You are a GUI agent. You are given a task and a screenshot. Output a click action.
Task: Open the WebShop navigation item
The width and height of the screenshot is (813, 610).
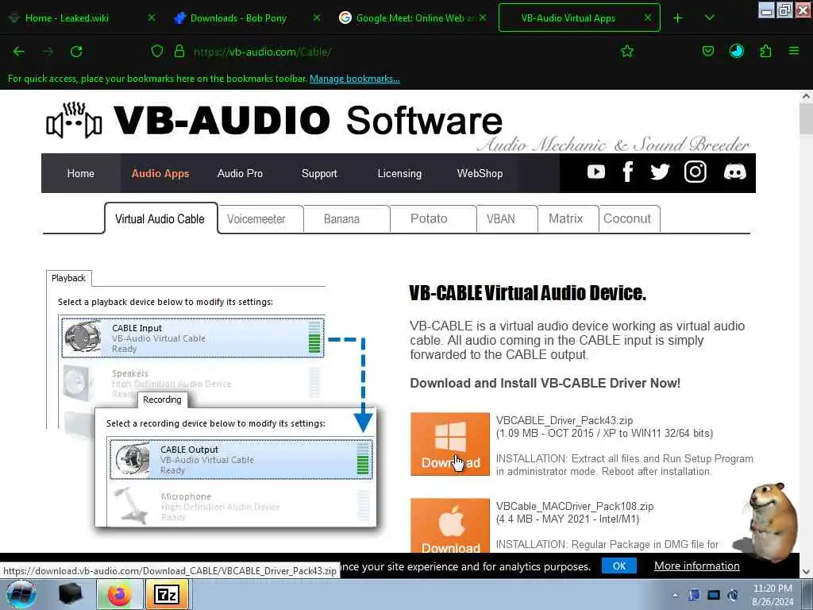(480, 173)
